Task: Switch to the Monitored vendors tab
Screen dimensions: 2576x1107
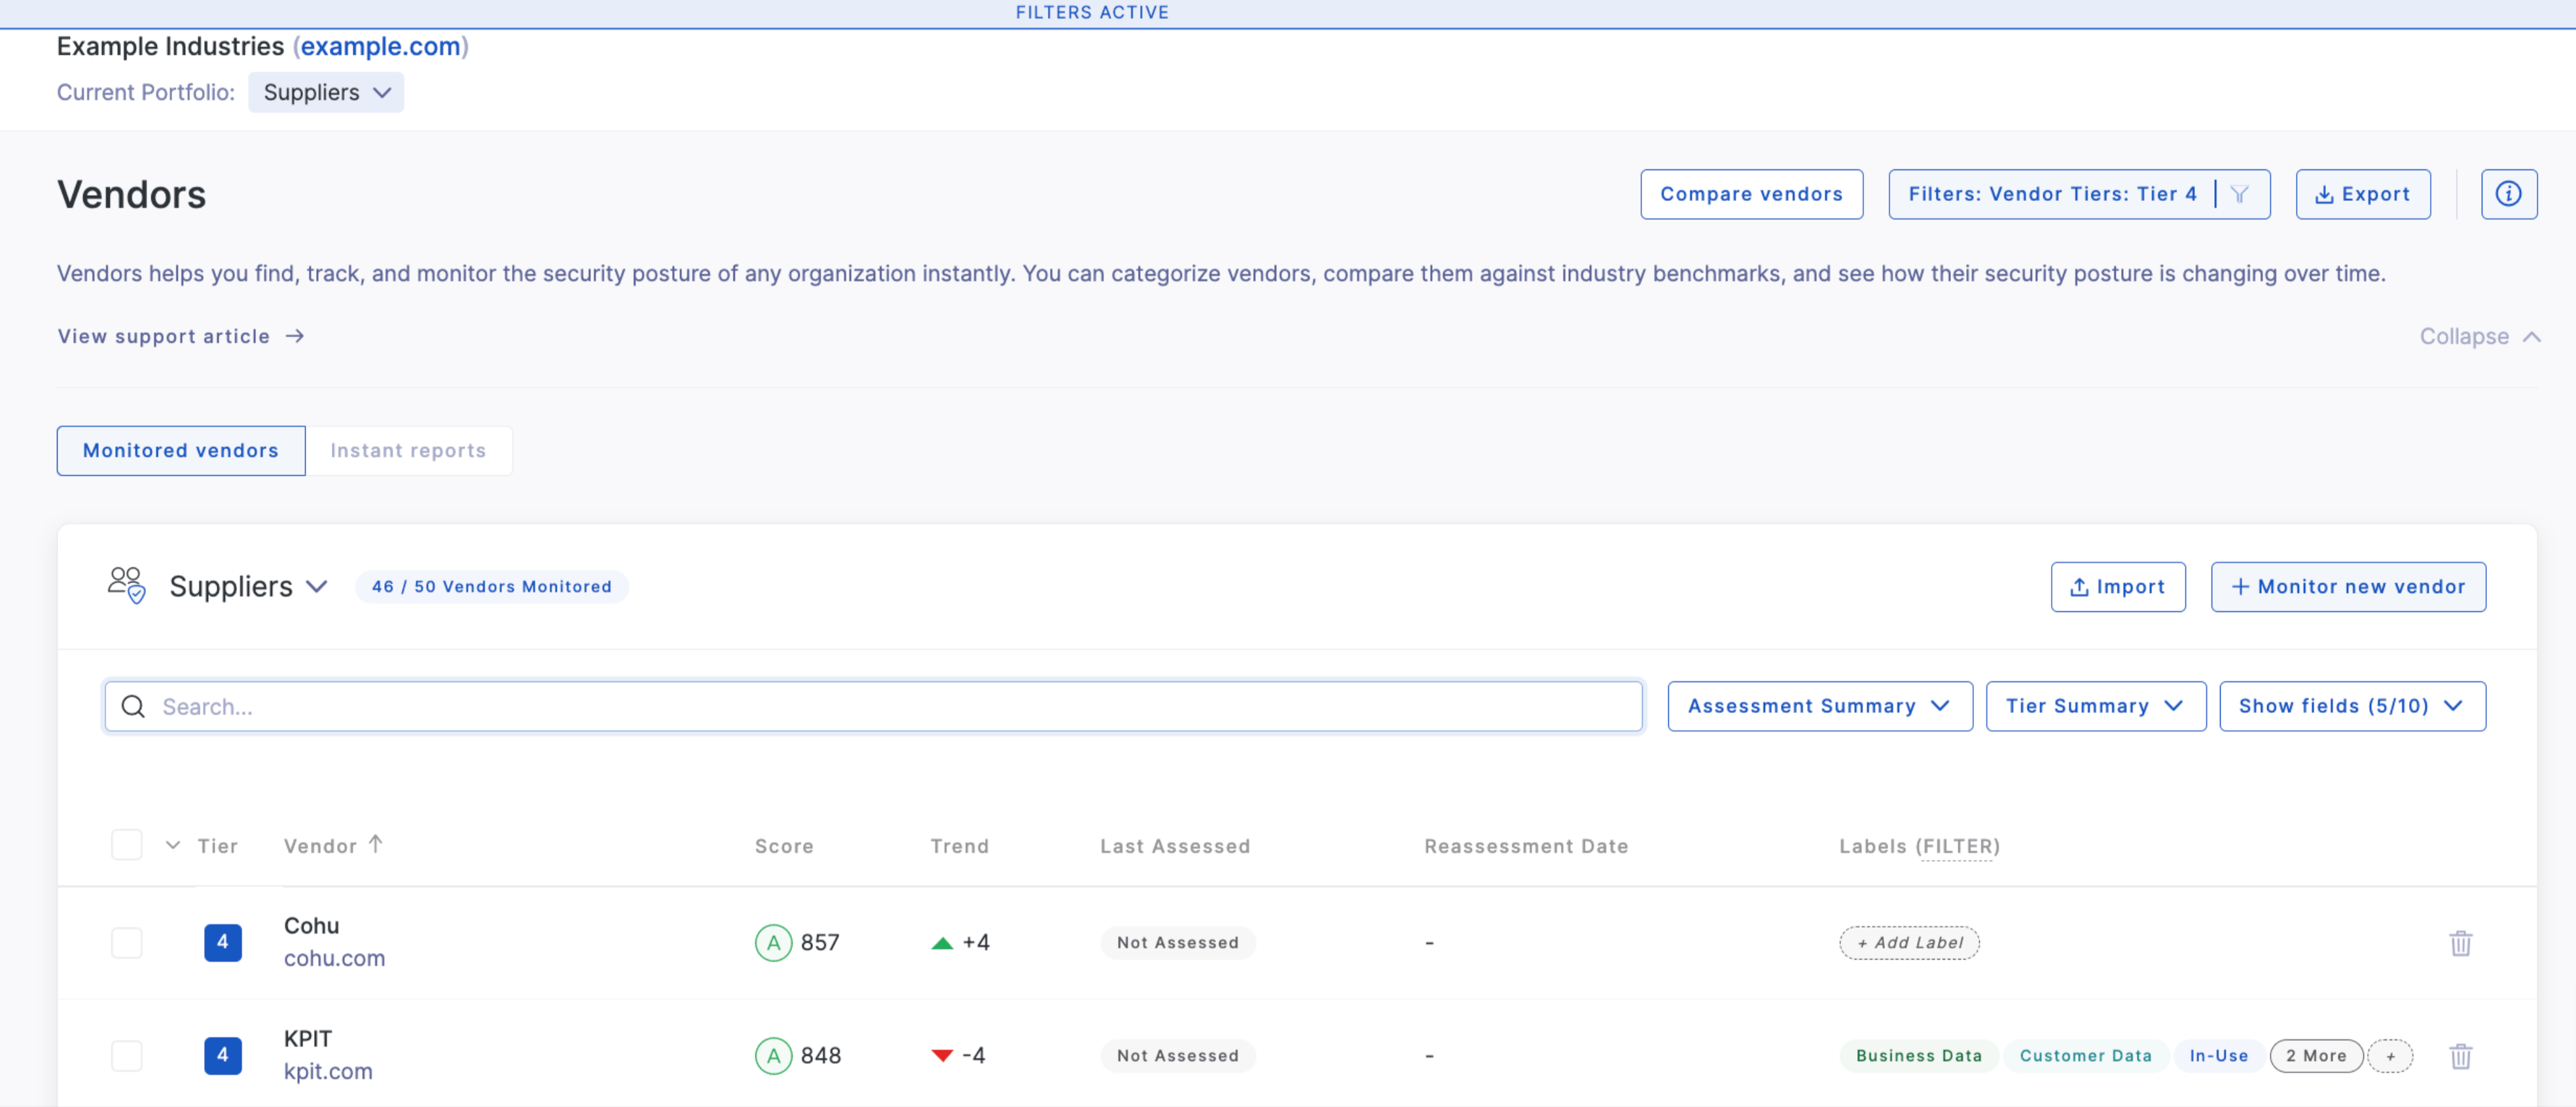Action: coord(181,451)
